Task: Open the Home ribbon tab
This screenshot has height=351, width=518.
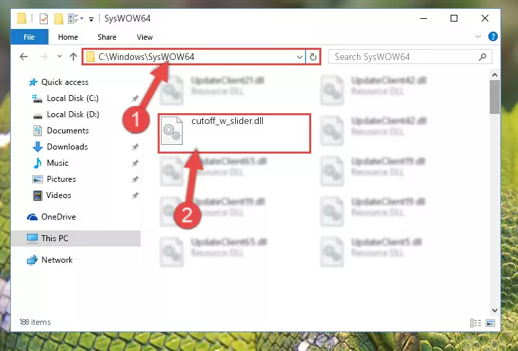Action: (x=68, y=37)
